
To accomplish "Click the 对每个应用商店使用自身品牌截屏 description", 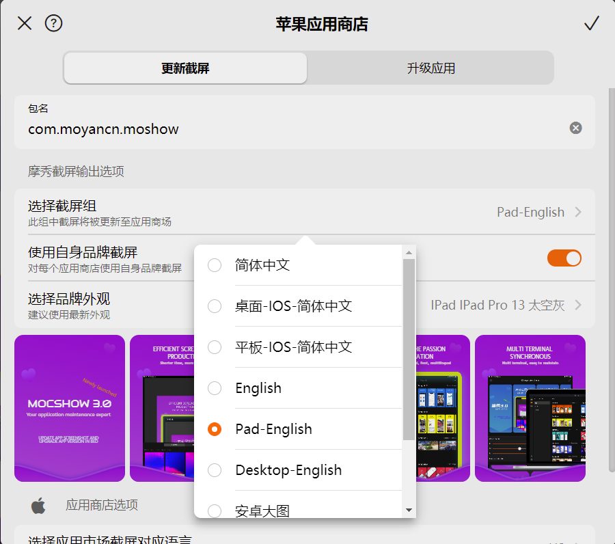I will (105, 269).
